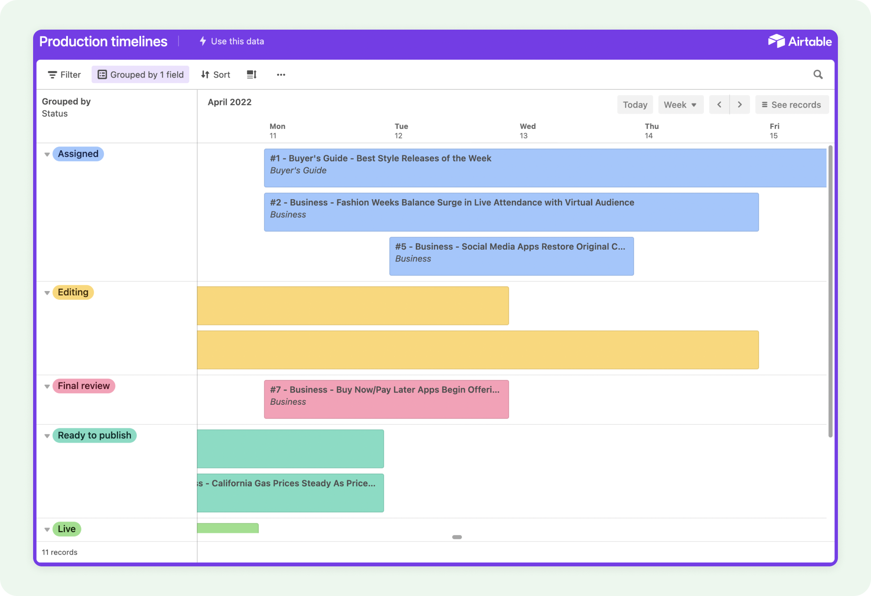Click the Airtable logo
The width and height of the screenshot is (871, 596).
(x=800, y=41)
